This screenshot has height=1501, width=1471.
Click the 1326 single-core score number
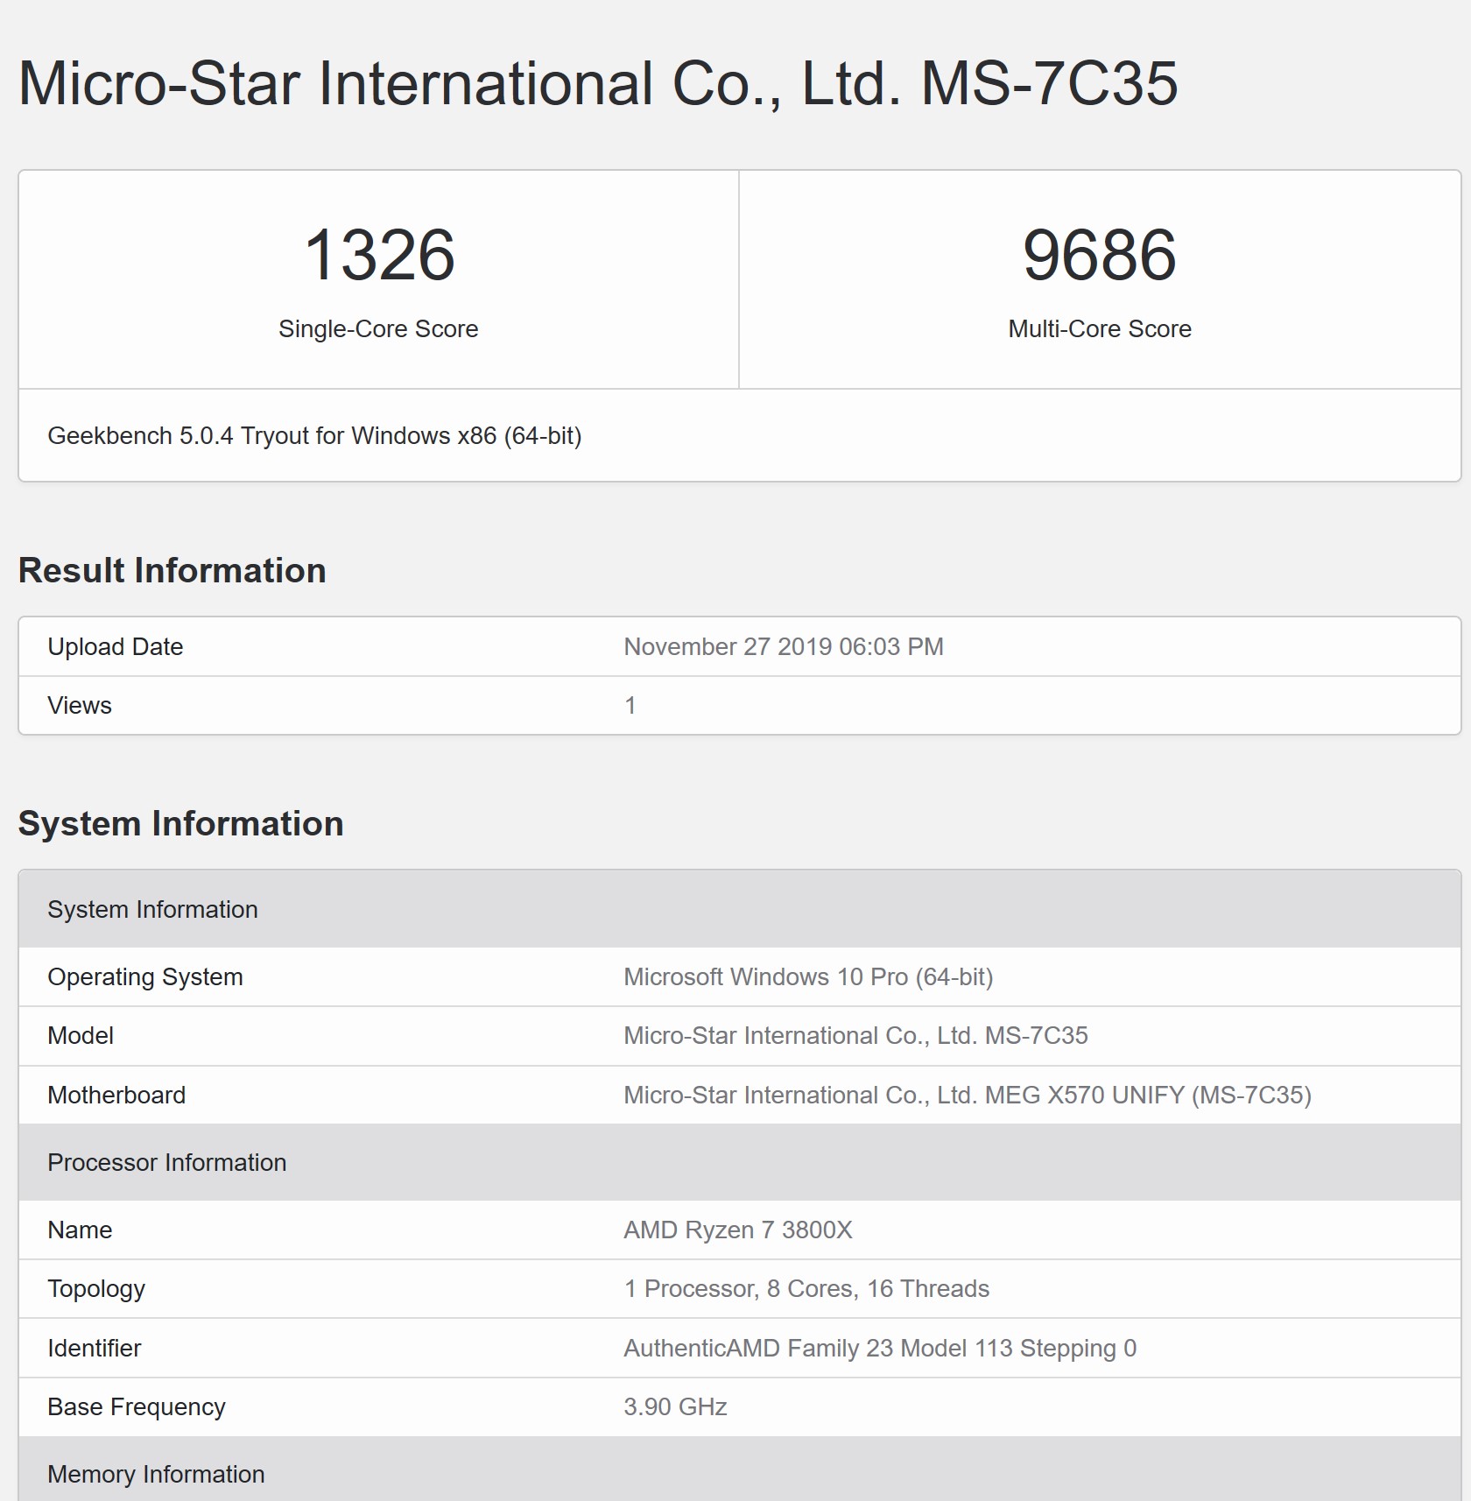click(x=379, y=255)
